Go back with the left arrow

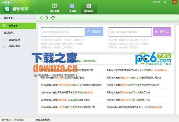[41, 18]
